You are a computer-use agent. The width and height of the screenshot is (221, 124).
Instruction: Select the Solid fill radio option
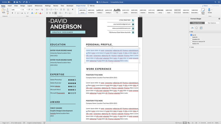[x=191, y=37]
